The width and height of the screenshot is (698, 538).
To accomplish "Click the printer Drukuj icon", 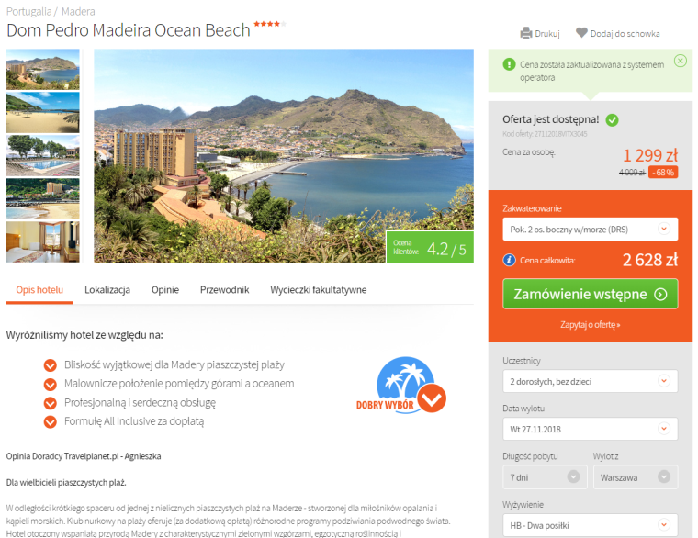I will coord(526,33).
